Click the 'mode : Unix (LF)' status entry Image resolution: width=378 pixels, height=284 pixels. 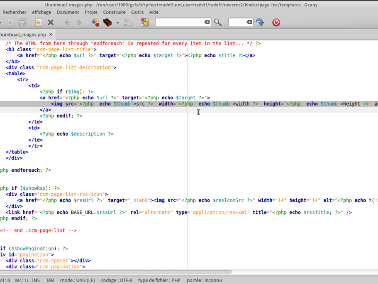pos(77,280)
